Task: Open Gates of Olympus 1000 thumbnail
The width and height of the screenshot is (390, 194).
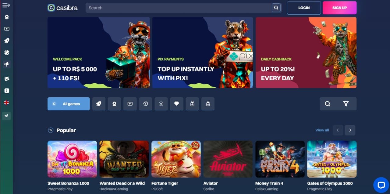Action: [332, 159]
